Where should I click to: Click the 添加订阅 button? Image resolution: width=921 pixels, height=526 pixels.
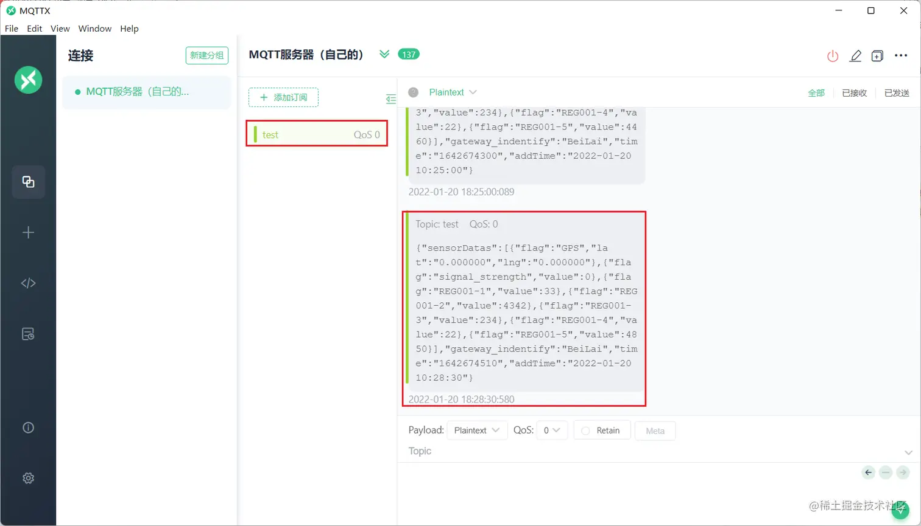click(x=283, y=97)
